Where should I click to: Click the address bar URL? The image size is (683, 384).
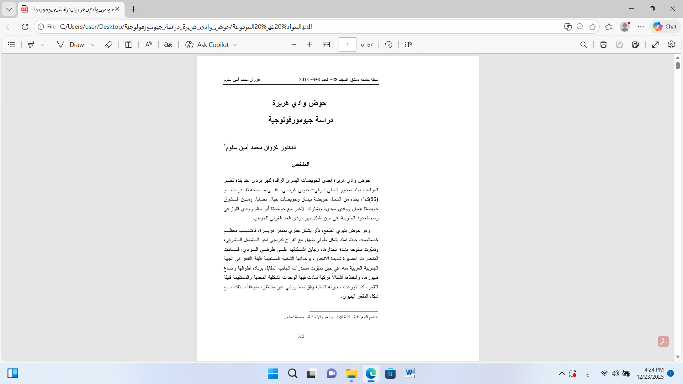186,27
